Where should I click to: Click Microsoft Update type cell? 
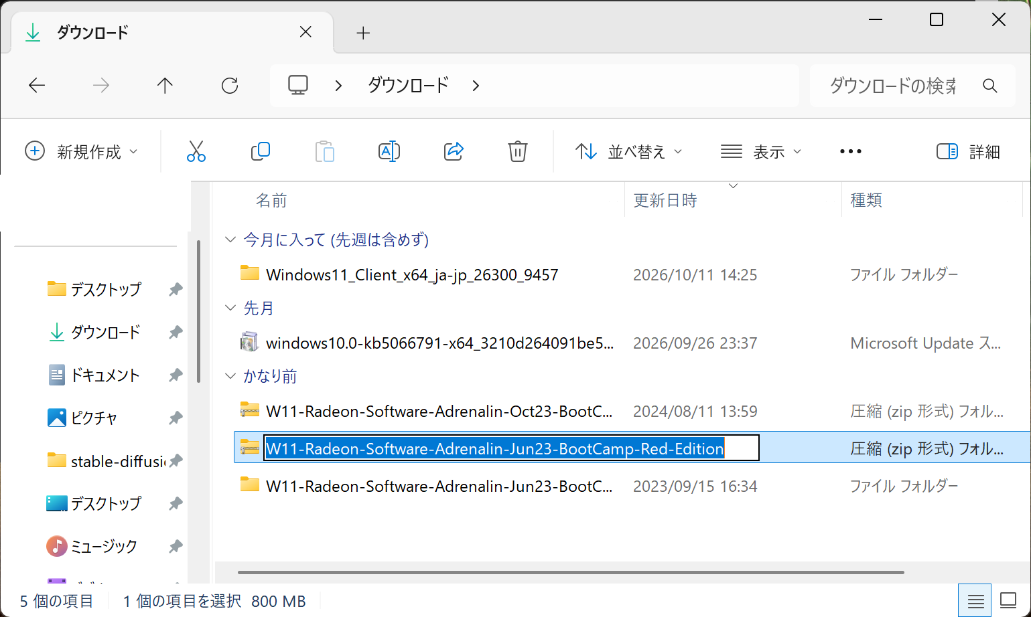(x=926, y=343)
